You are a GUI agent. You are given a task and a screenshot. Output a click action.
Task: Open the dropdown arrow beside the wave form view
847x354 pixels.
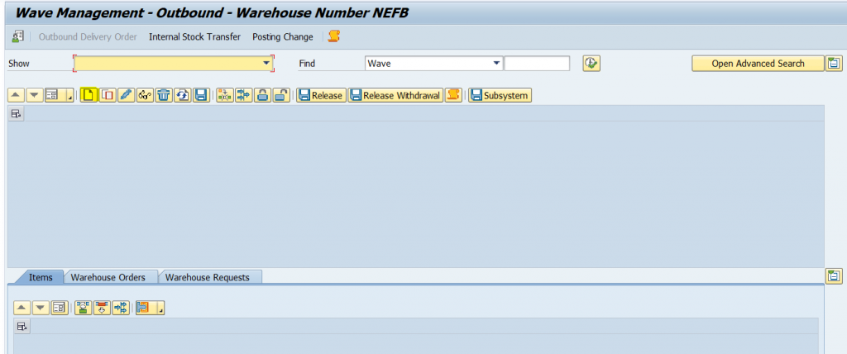(70, 96)
